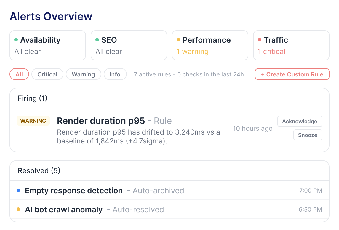
Task: Click the WARNING badge on firing alert
Action: click(33, 121)
